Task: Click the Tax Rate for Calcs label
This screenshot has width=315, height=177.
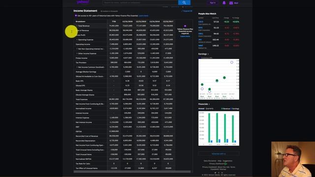Action: point(83,164)
